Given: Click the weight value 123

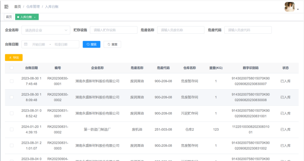Looking at the screenshot, I should click(216, 129).
